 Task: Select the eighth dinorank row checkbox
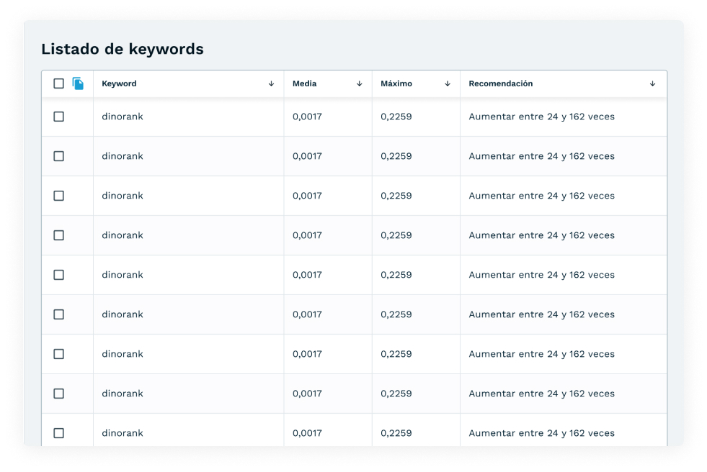coord(58,394)
